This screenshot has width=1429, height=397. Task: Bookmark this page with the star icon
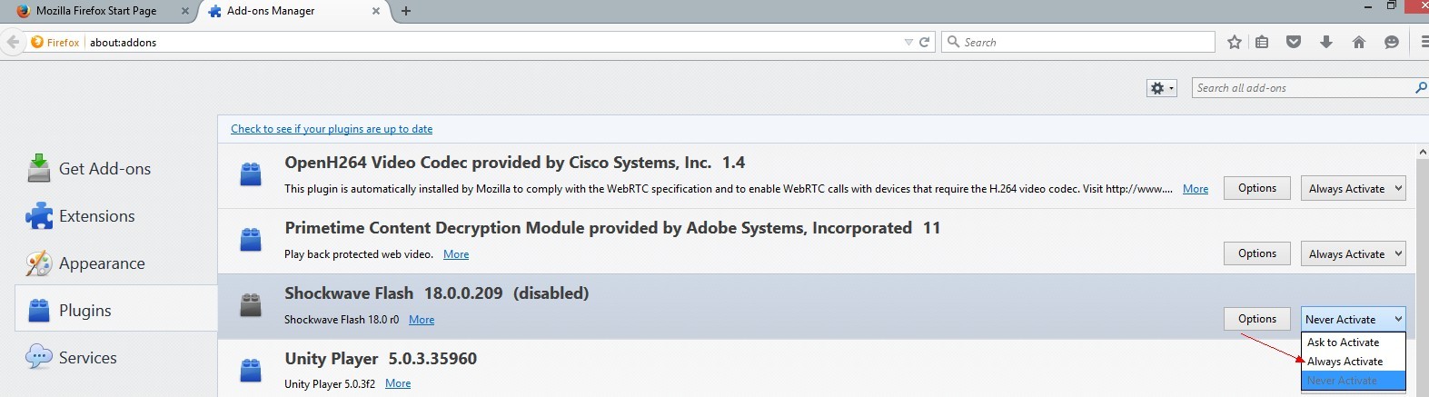(1234, 42)
